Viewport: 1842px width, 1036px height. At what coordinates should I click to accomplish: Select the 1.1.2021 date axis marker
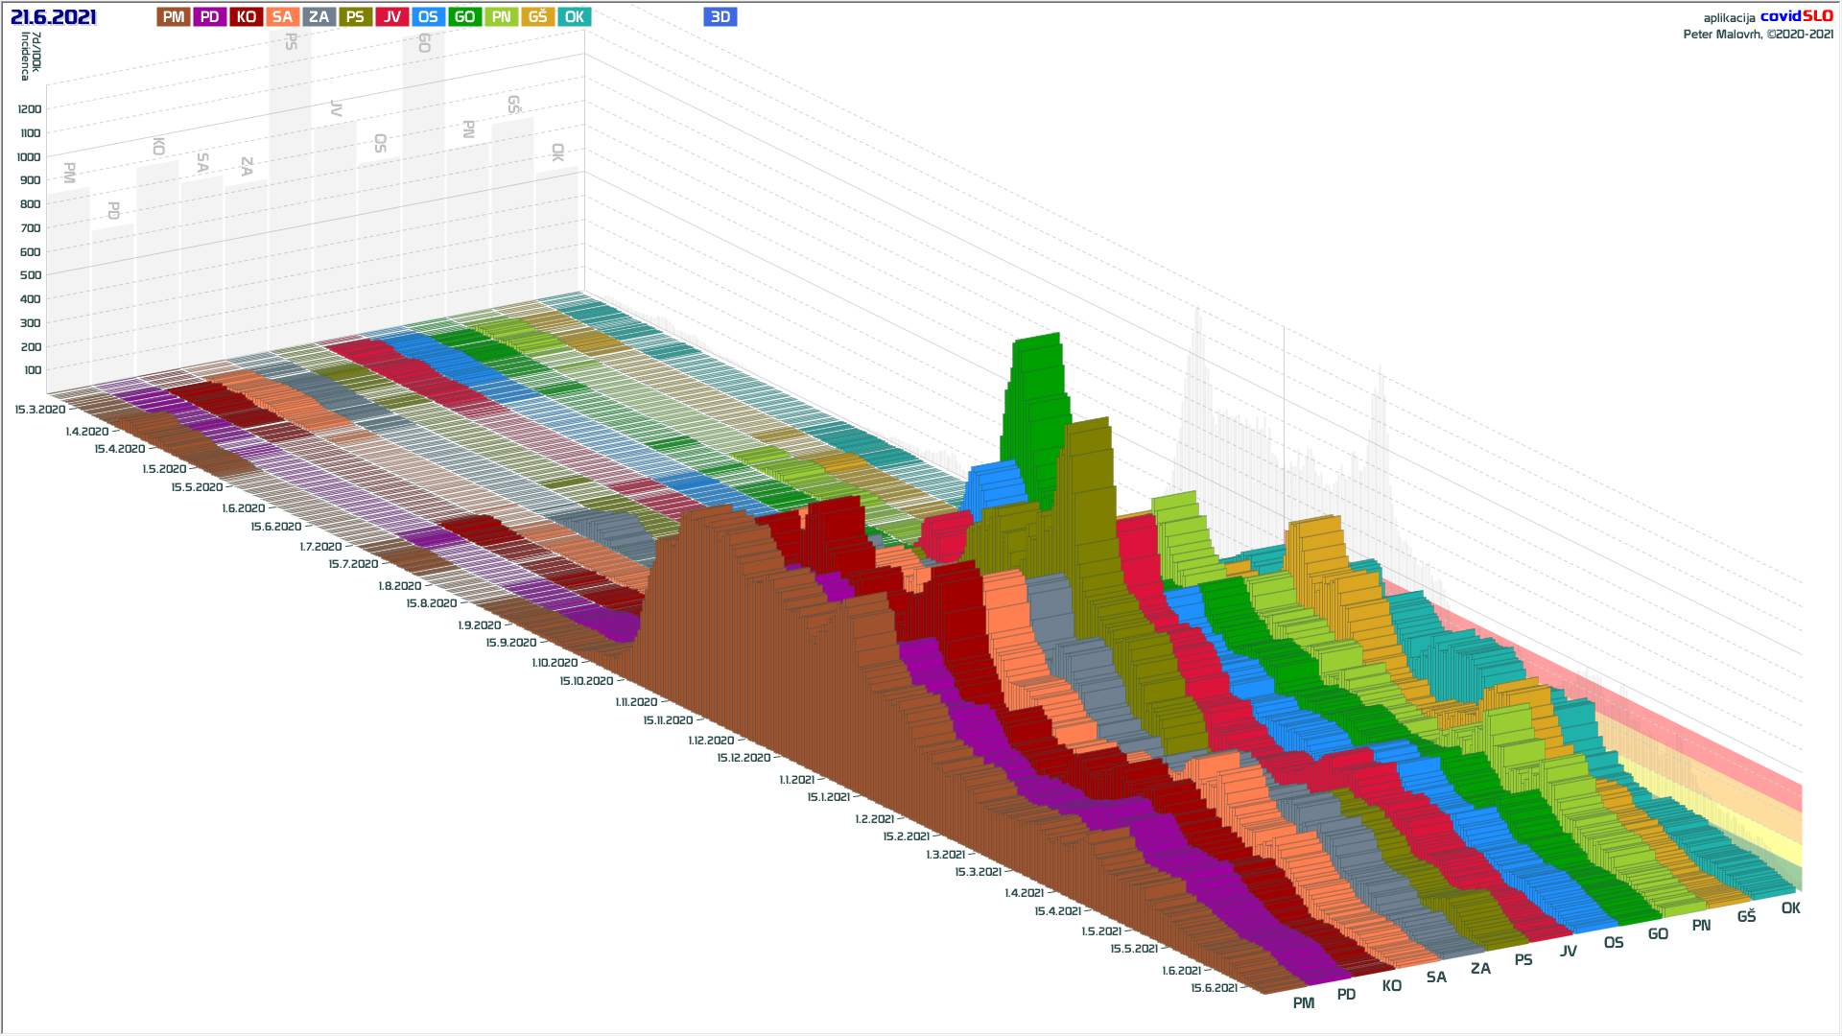796,780
